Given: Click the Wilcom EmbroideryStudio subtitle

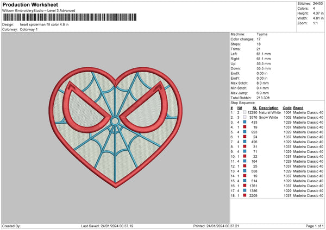Looking at the screenshot, I should [x=39, y=11].
